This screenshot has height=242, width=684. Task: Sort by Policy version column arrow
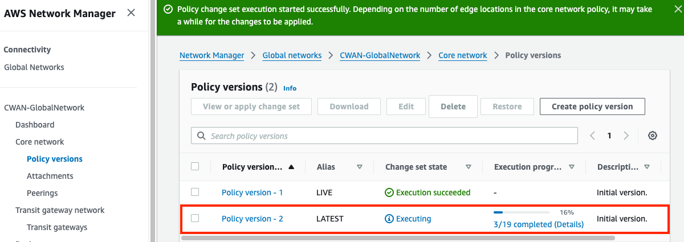[x=292, y=167]
